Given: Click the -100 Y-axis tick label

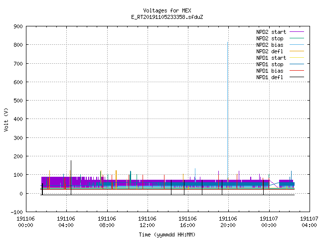Looking at the screenshot, I should [x=16, y=212].
